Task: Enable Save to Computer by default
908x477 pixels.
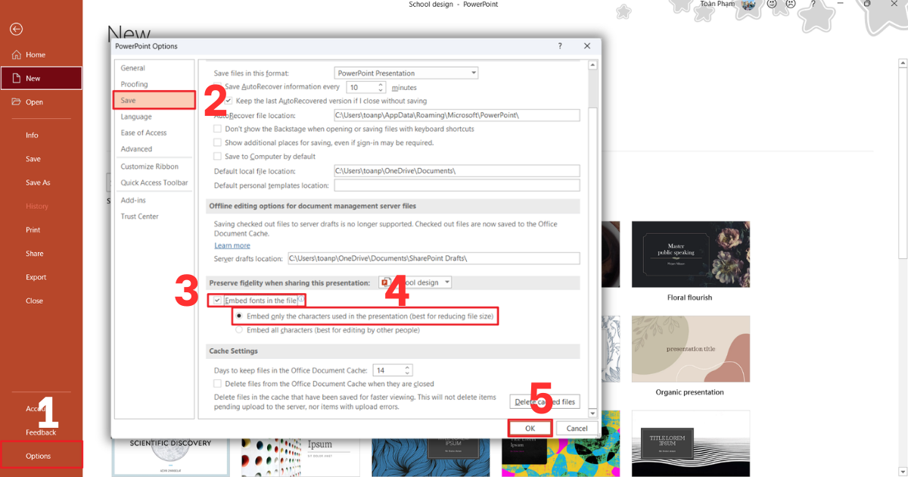Action: (218, 156)
